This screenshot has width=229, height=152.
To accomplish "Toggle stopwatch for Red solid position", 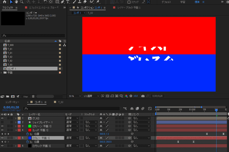I will pos(28,134).
